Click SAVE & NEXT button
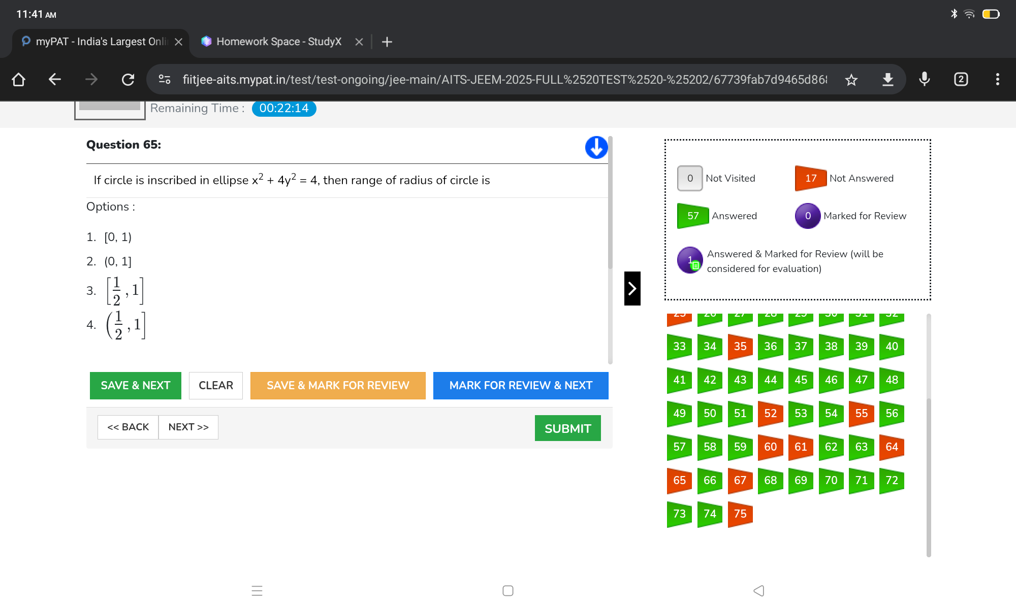The image size is (1016, 609). click(x=136, y=386)
